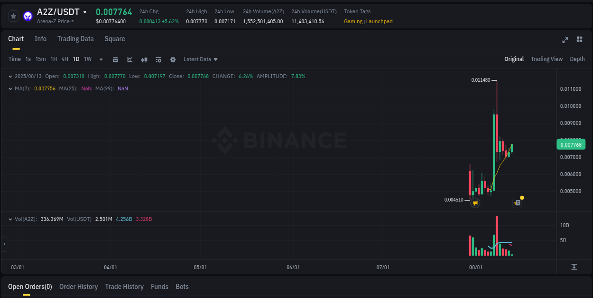Open chart settings via gear icon
The image size is (593, 298).
[x=172, y=59]
